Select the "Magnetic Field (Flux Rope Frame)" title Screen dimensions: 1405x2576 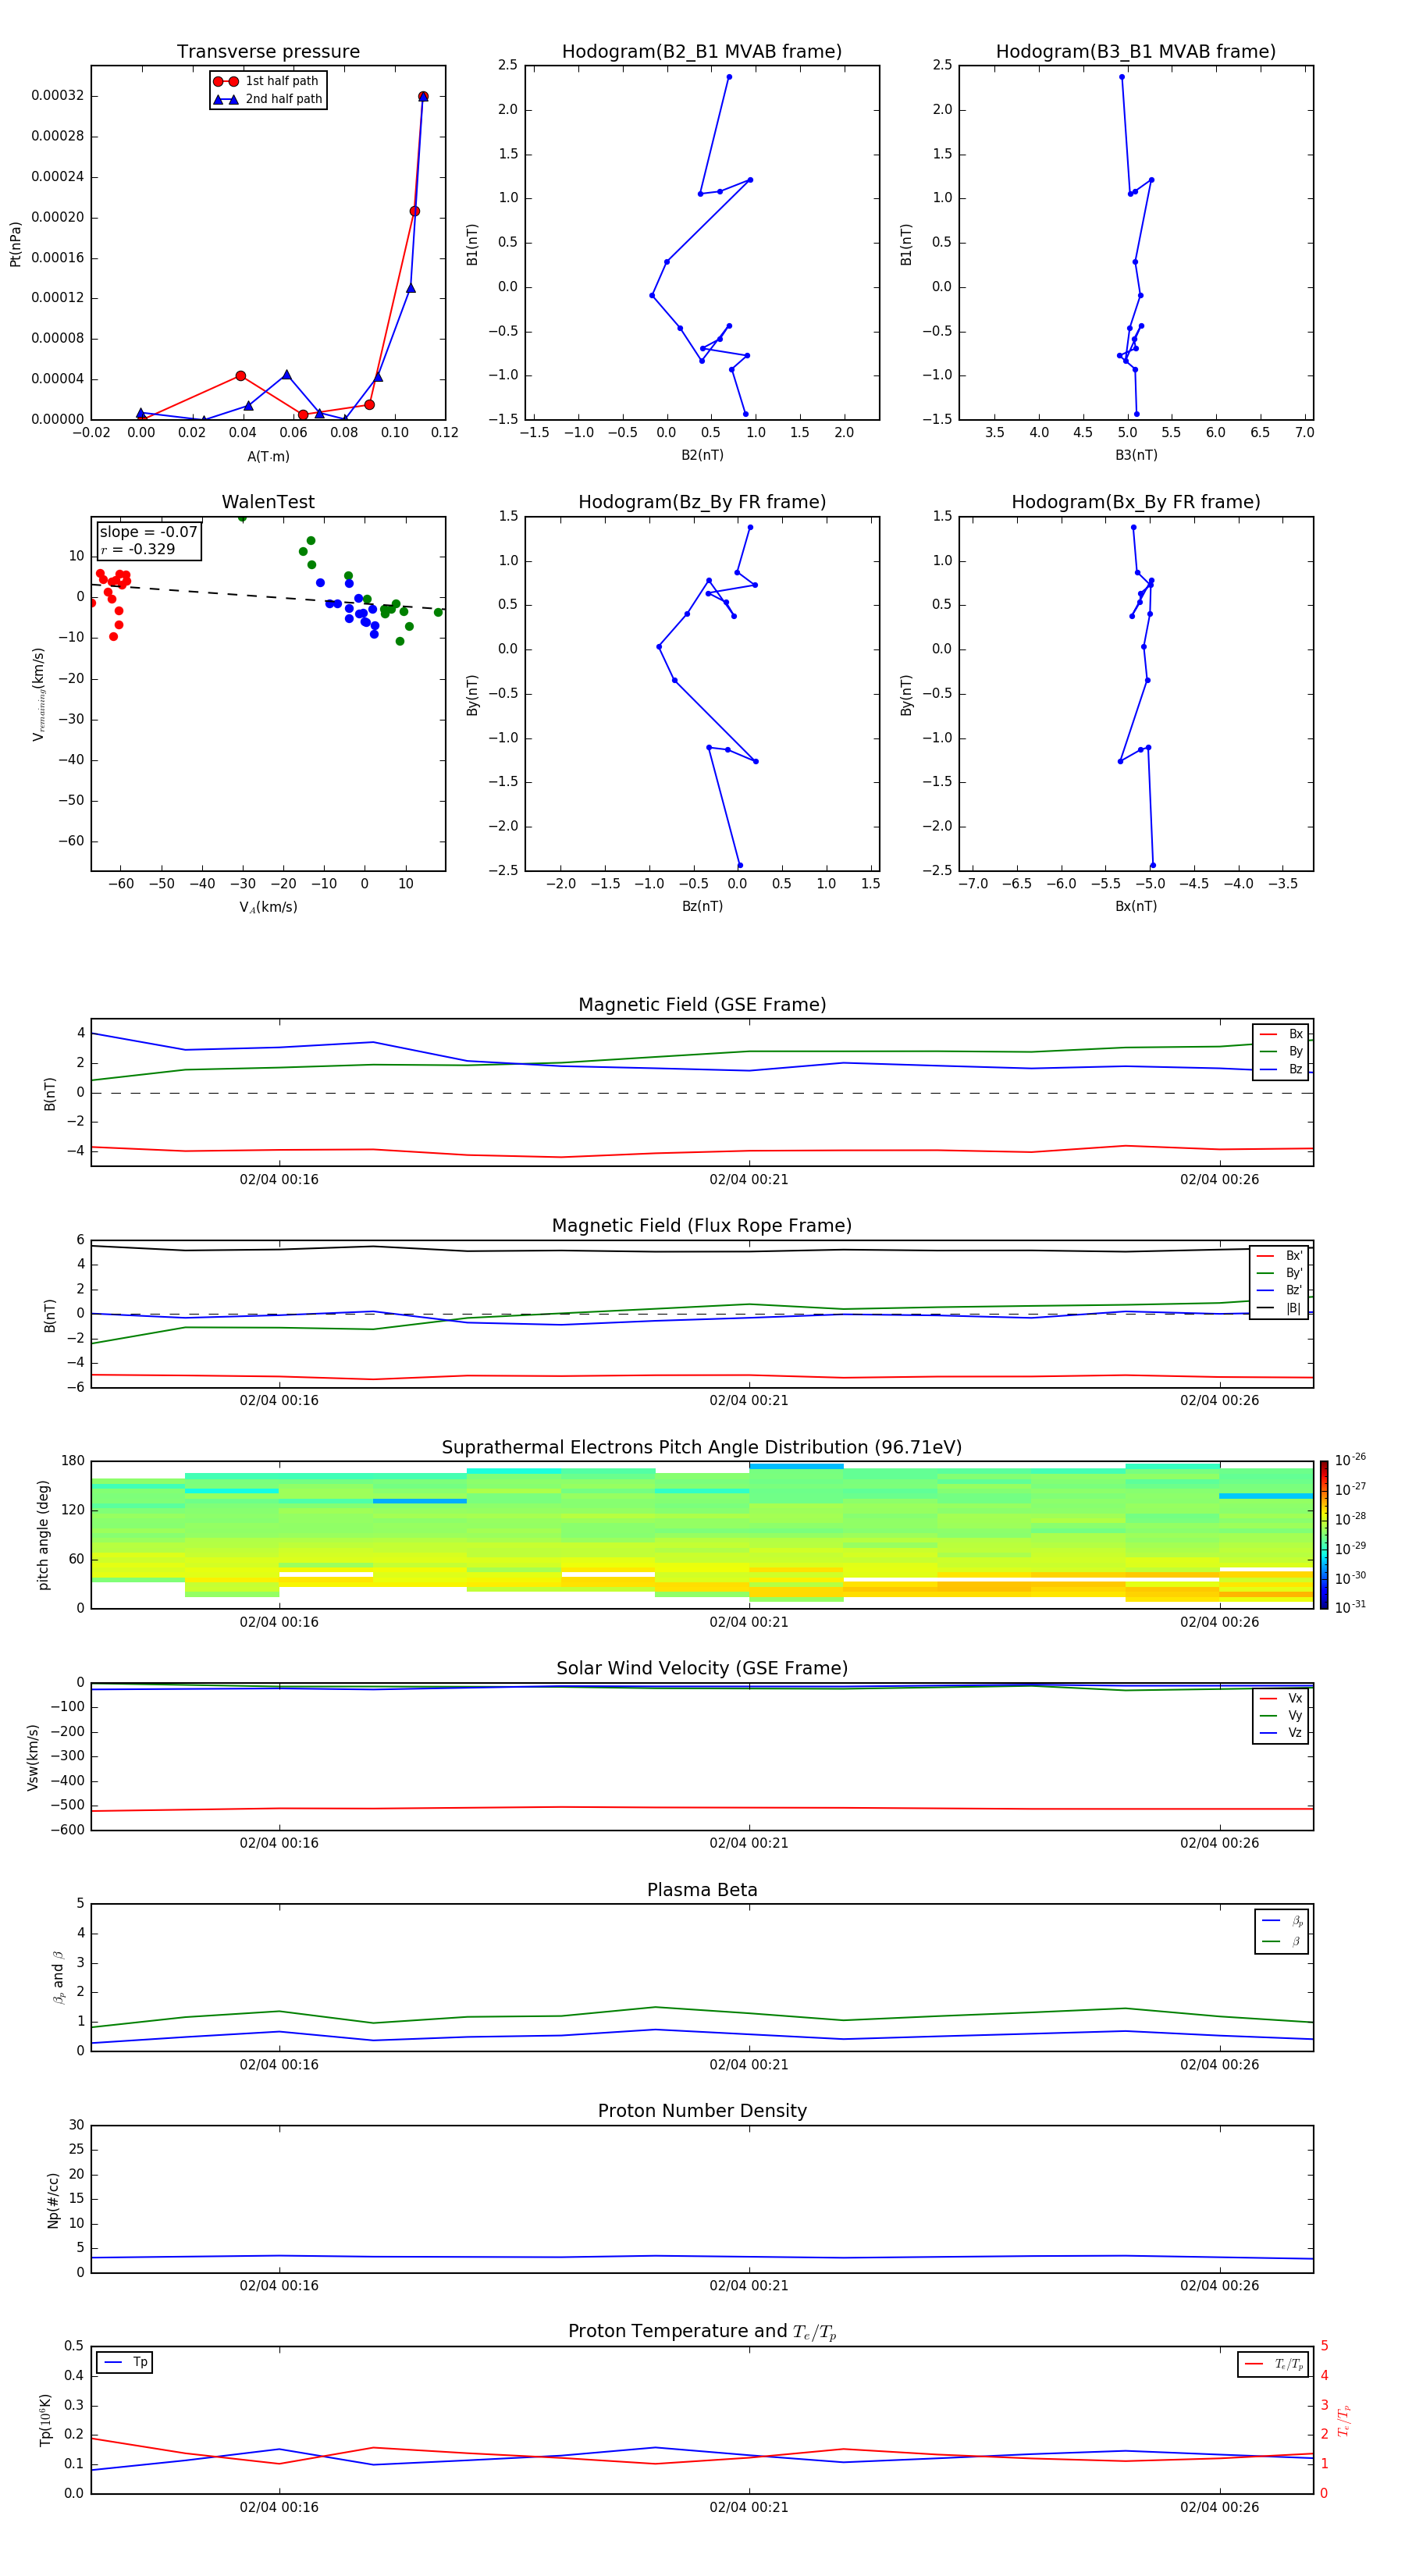point(702,1226)
